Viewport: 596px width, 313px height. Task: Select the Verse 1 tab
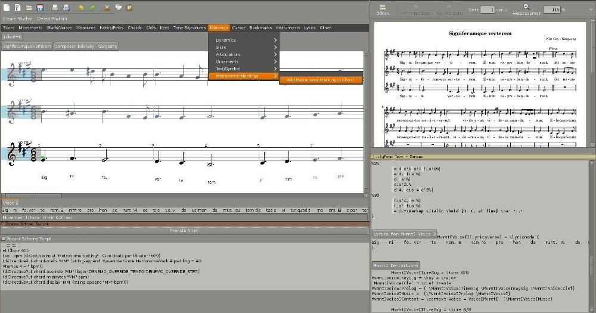[11, 203]
